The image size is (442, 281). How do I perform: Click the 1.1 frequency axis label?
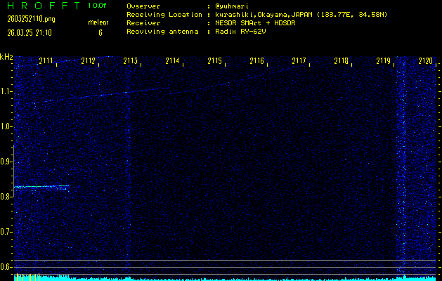click(6, 91)
